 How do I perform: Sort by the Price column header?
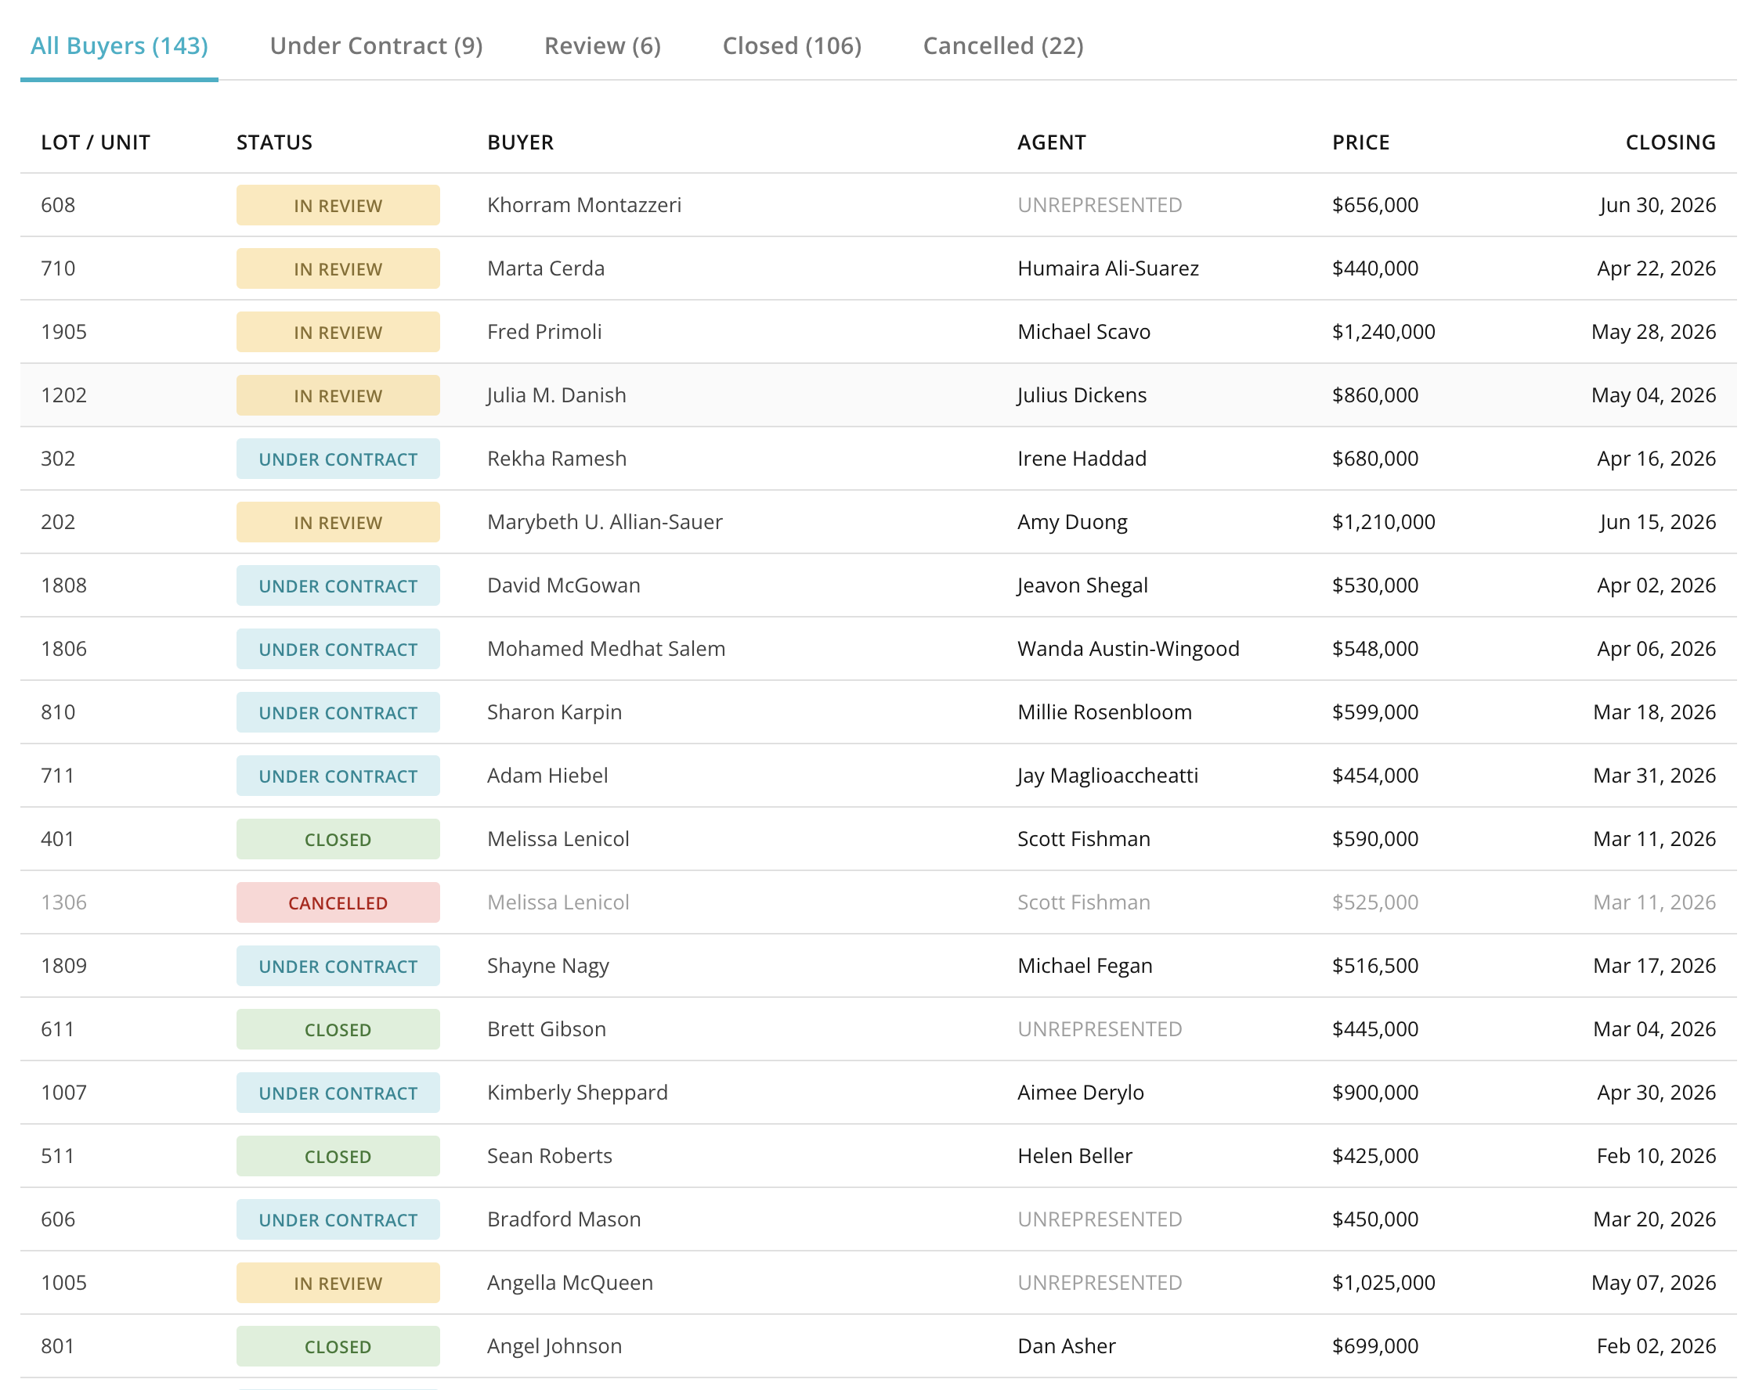[x=1360, y=142]
